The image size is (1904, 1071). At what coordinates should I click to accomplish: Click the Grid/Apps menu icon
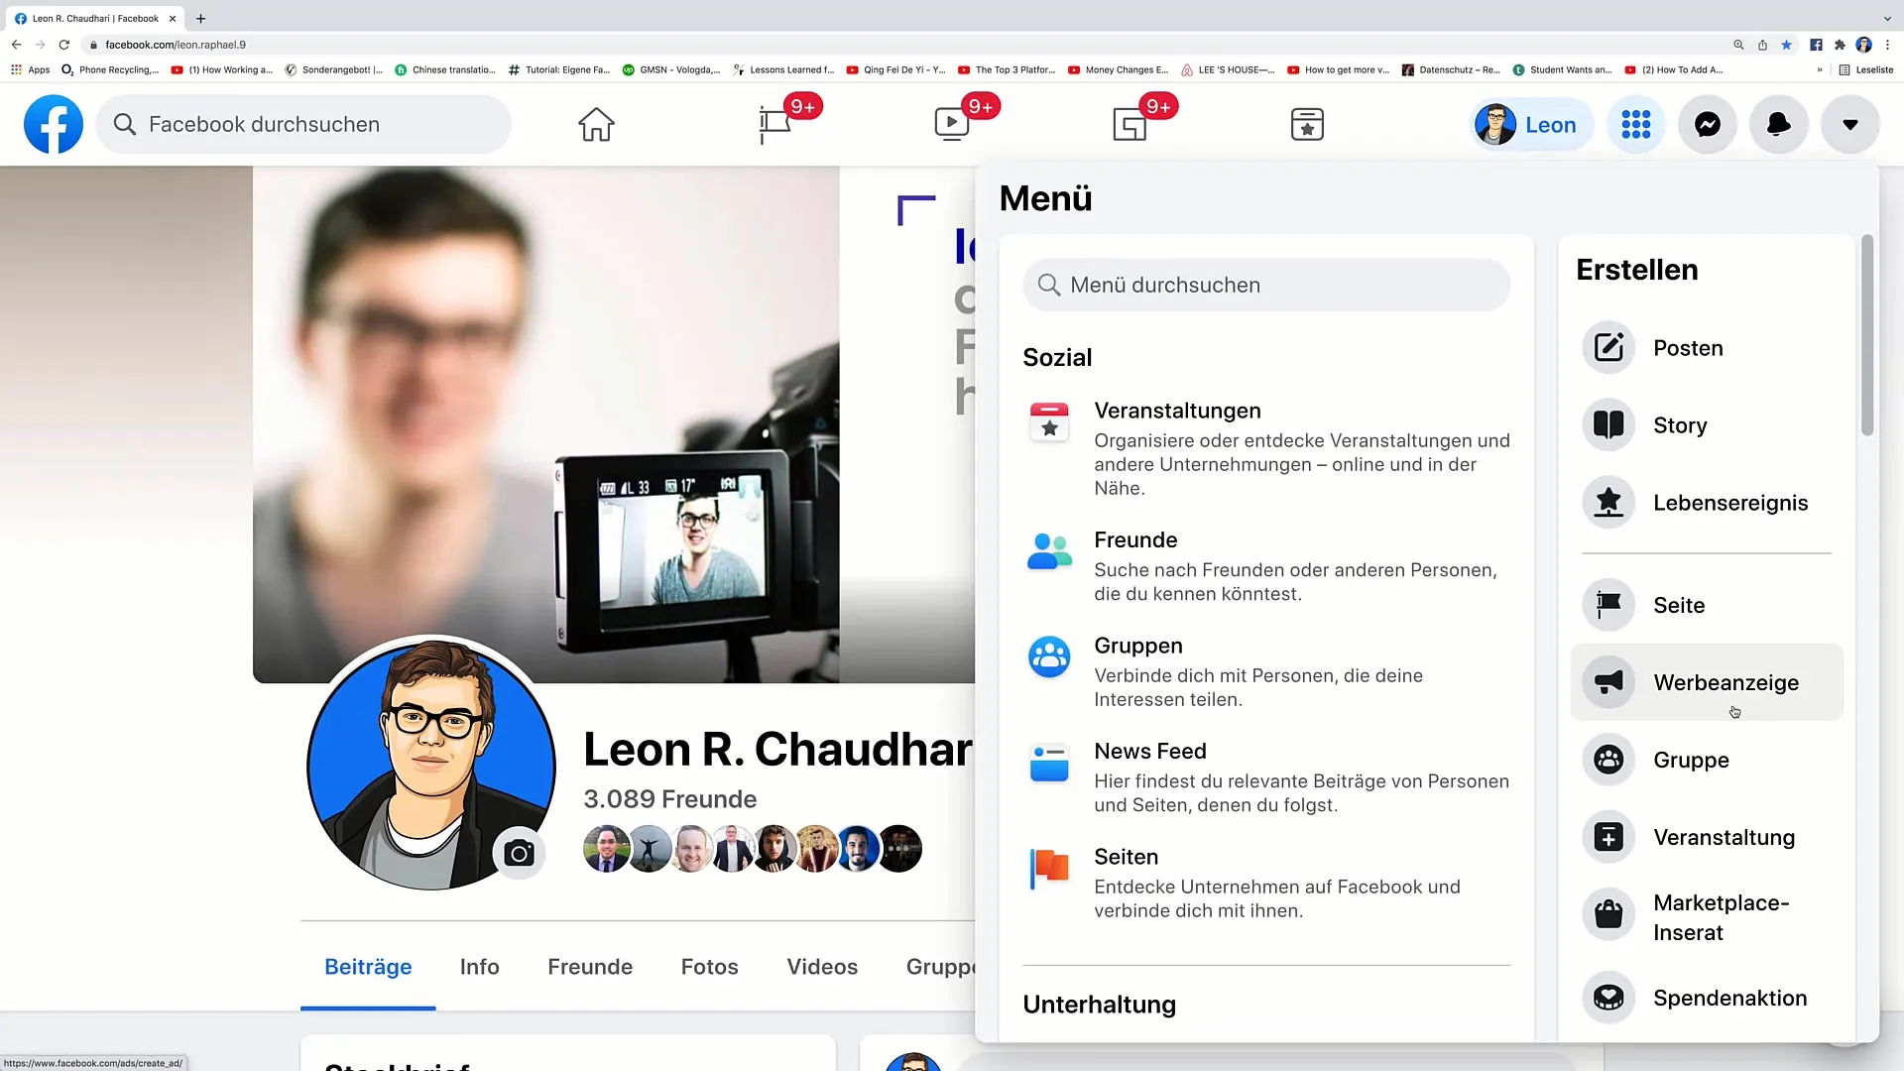tap(1636, 124)
